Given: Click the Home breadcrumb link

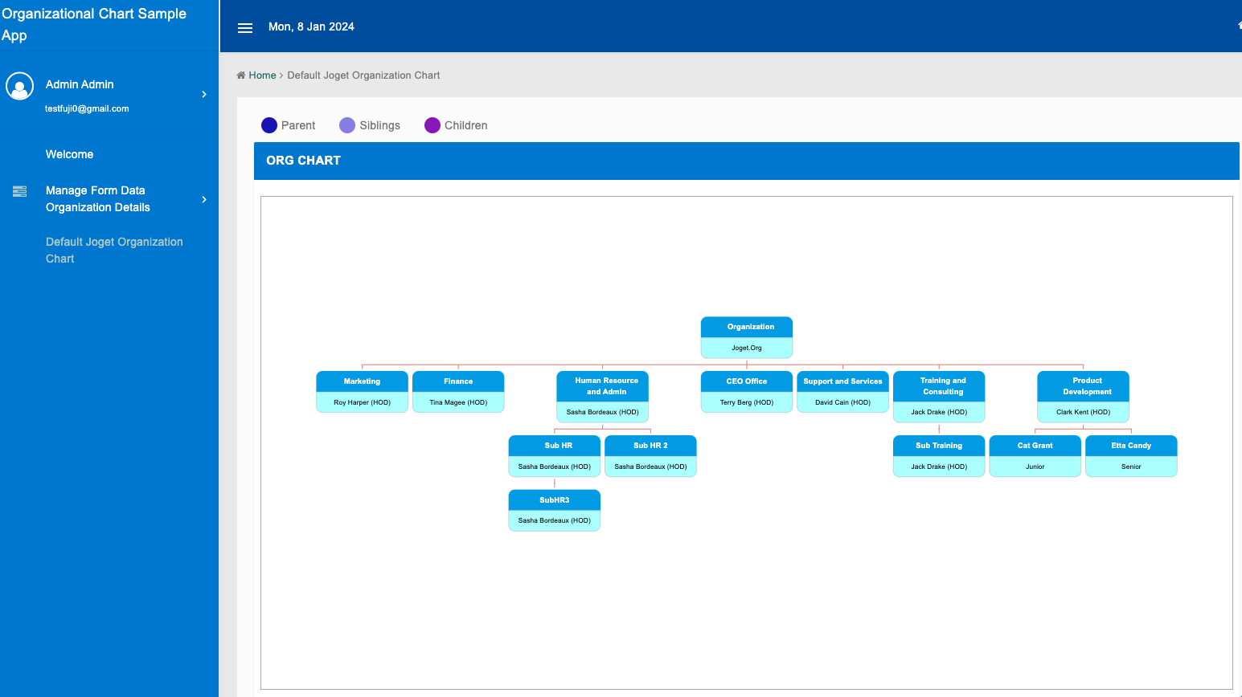Looking at the screenshot, I should pos(262,75).
